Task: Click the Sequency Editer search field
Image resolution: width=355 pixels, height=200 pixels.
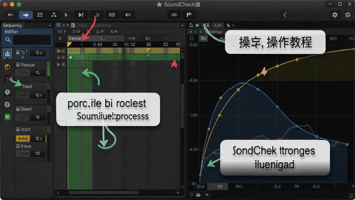Action: click(x=32, y=40)
